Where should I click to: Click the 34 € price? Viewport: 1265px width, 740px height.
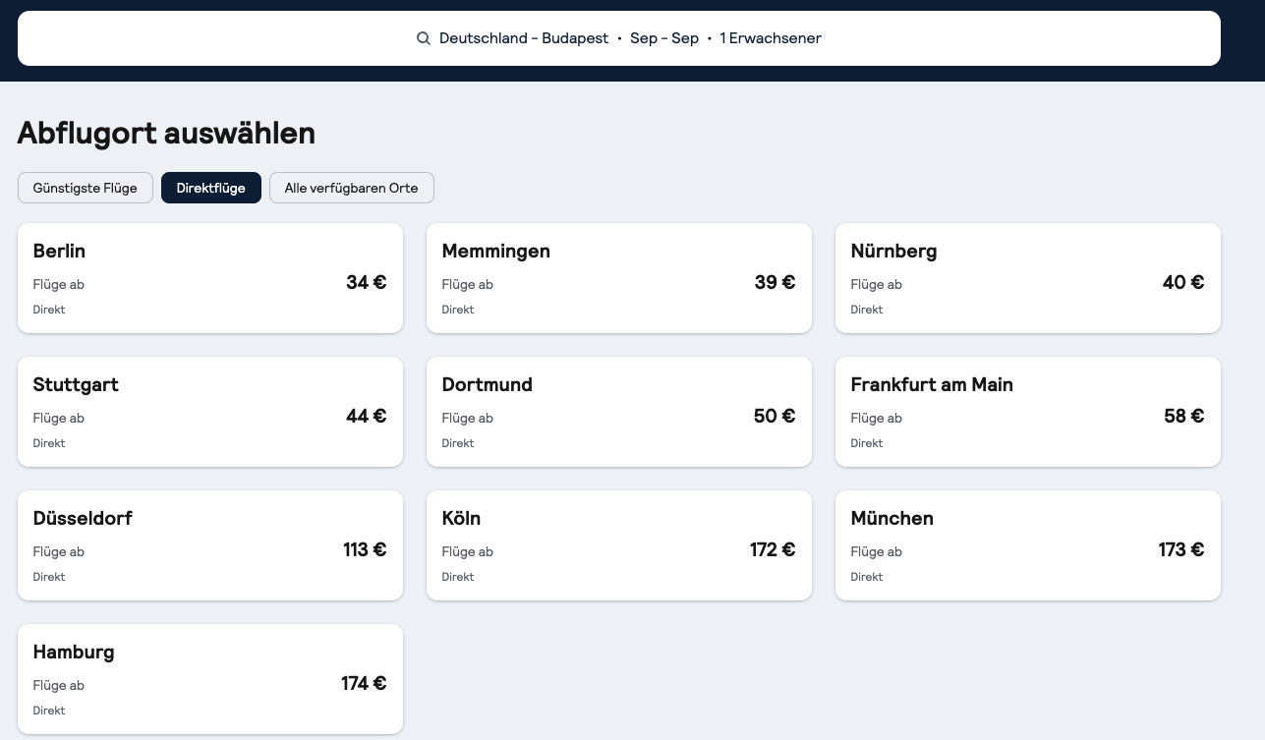pos(367,283)
